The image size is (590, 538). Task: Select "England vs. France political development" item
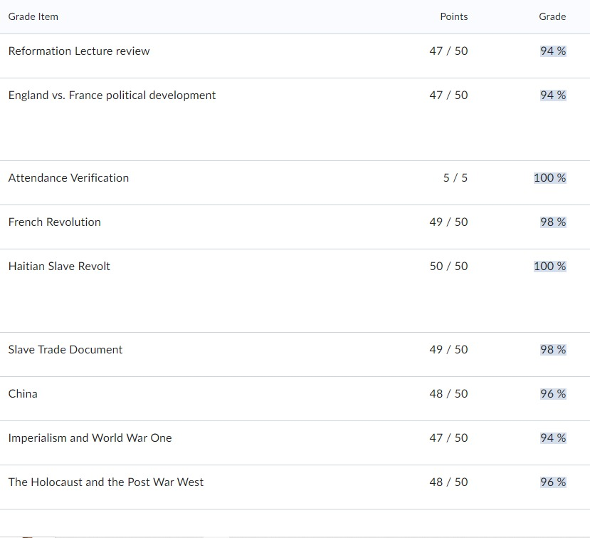pos(112,95)
